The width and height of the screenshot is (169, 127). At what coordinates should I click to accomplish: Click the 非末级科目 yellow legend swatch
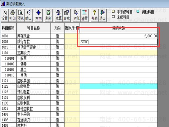click(x=113, y=11)
